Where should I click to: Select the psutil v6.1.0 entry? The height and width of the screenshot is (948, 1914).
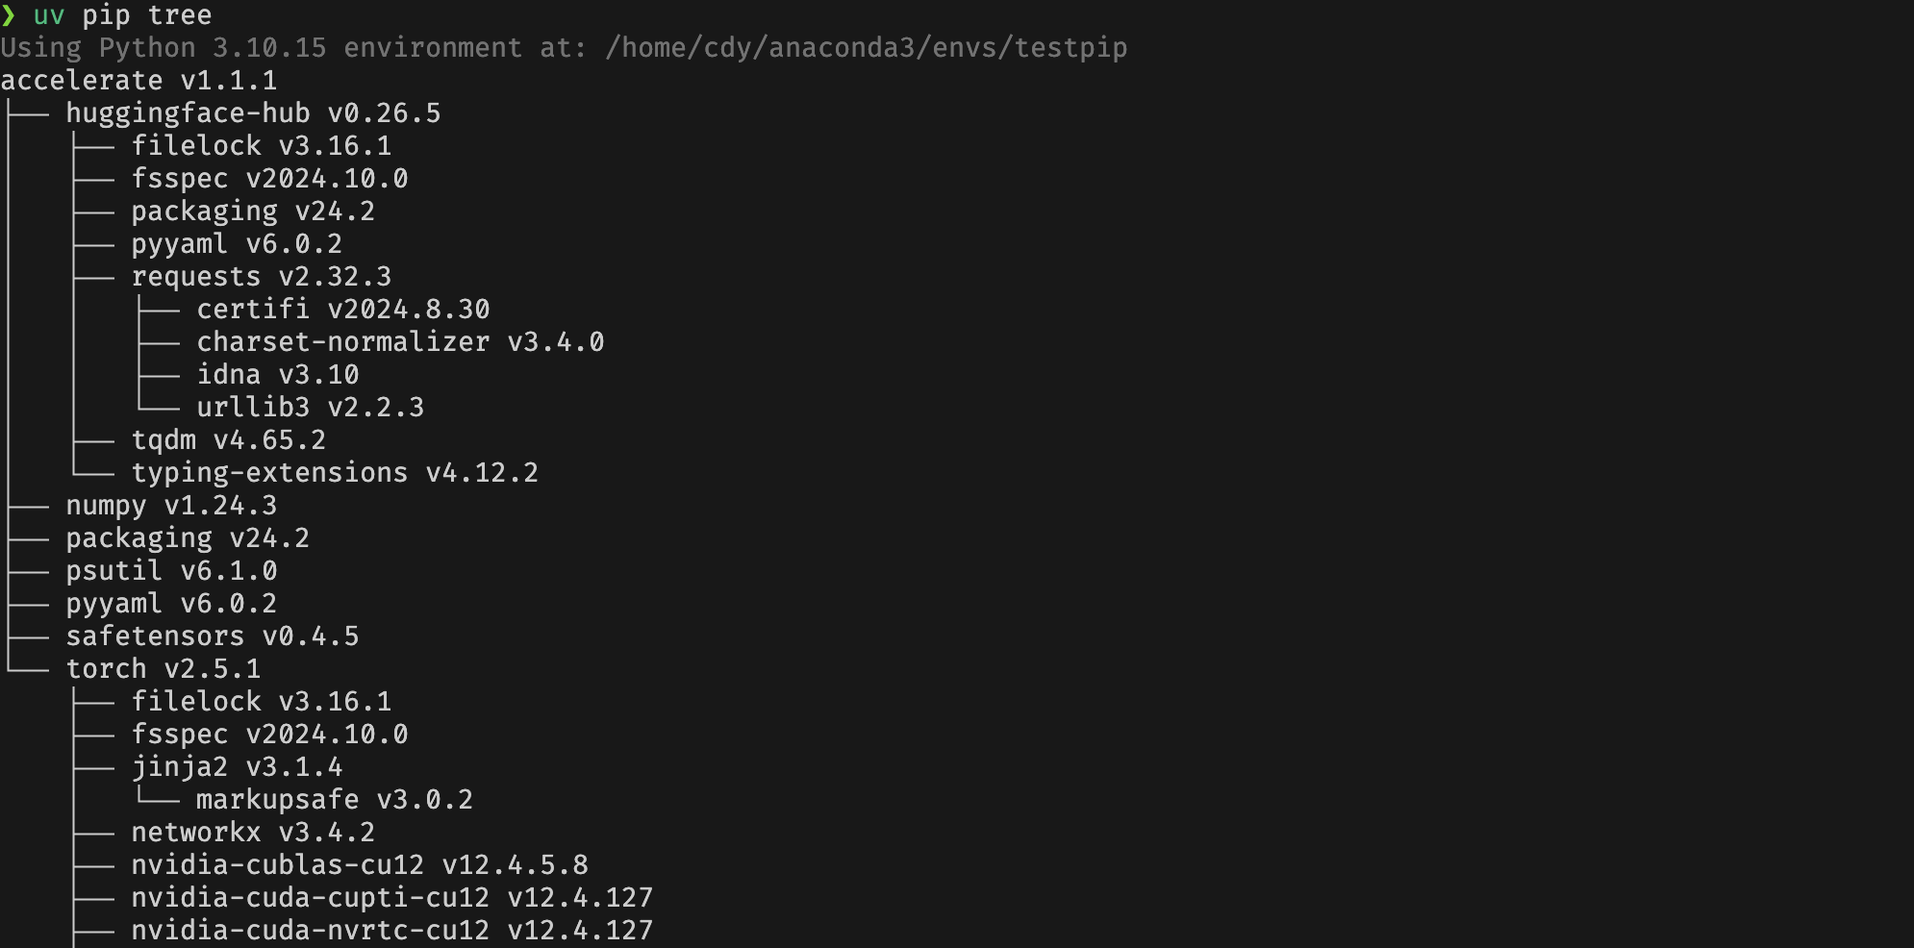pos(171,571)
